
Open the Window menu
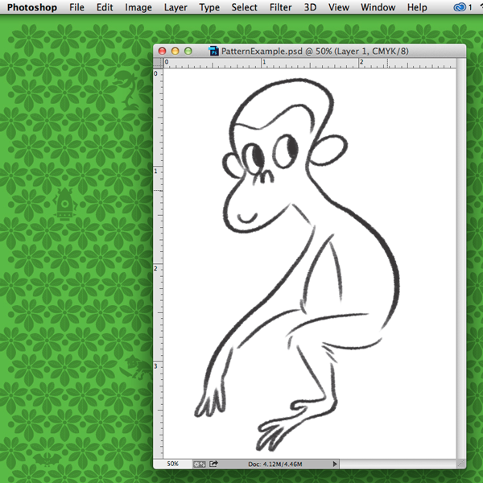pyautogui.click(x=378, y=7)
